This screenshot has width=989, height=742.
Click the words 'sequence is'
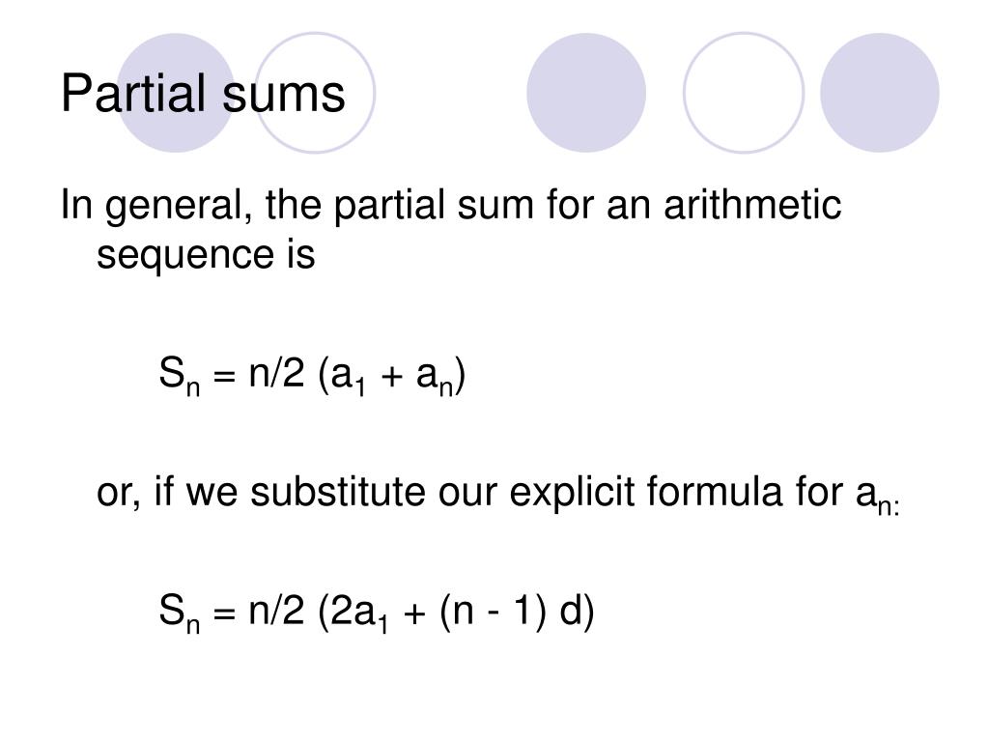[206, 254]
